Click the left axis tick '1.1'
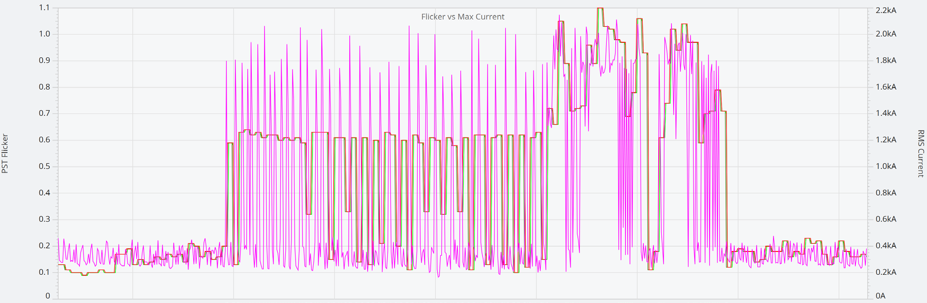The image size is (927, 303). click(44, 8)
